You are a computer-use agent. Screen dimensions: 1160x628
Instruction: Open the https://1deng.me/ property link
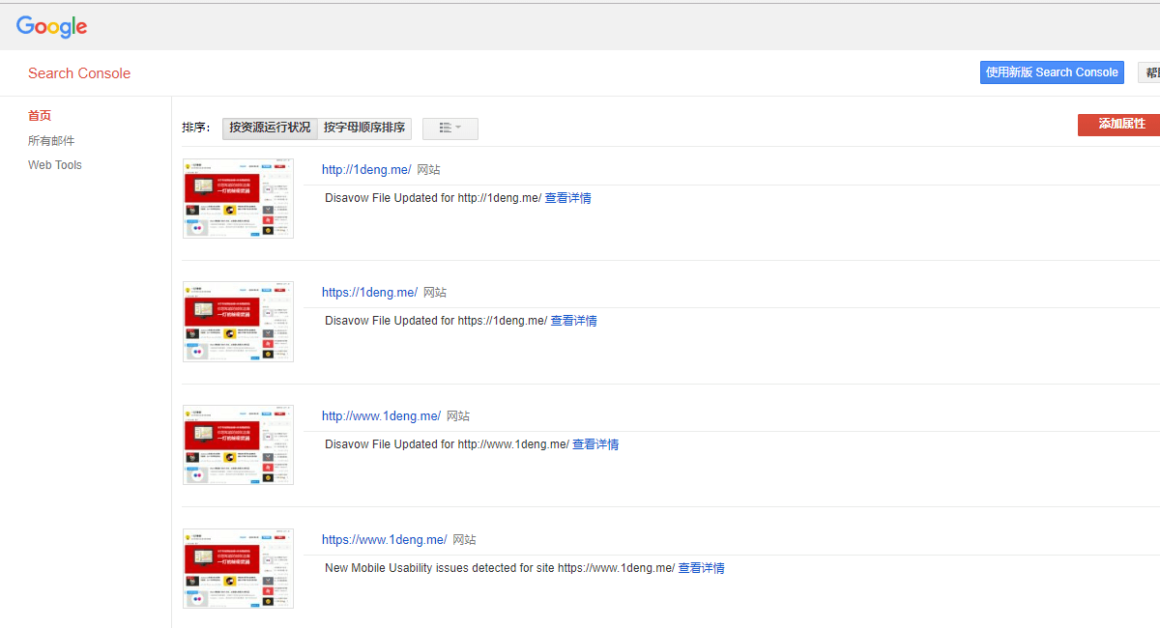pos(369,293)
